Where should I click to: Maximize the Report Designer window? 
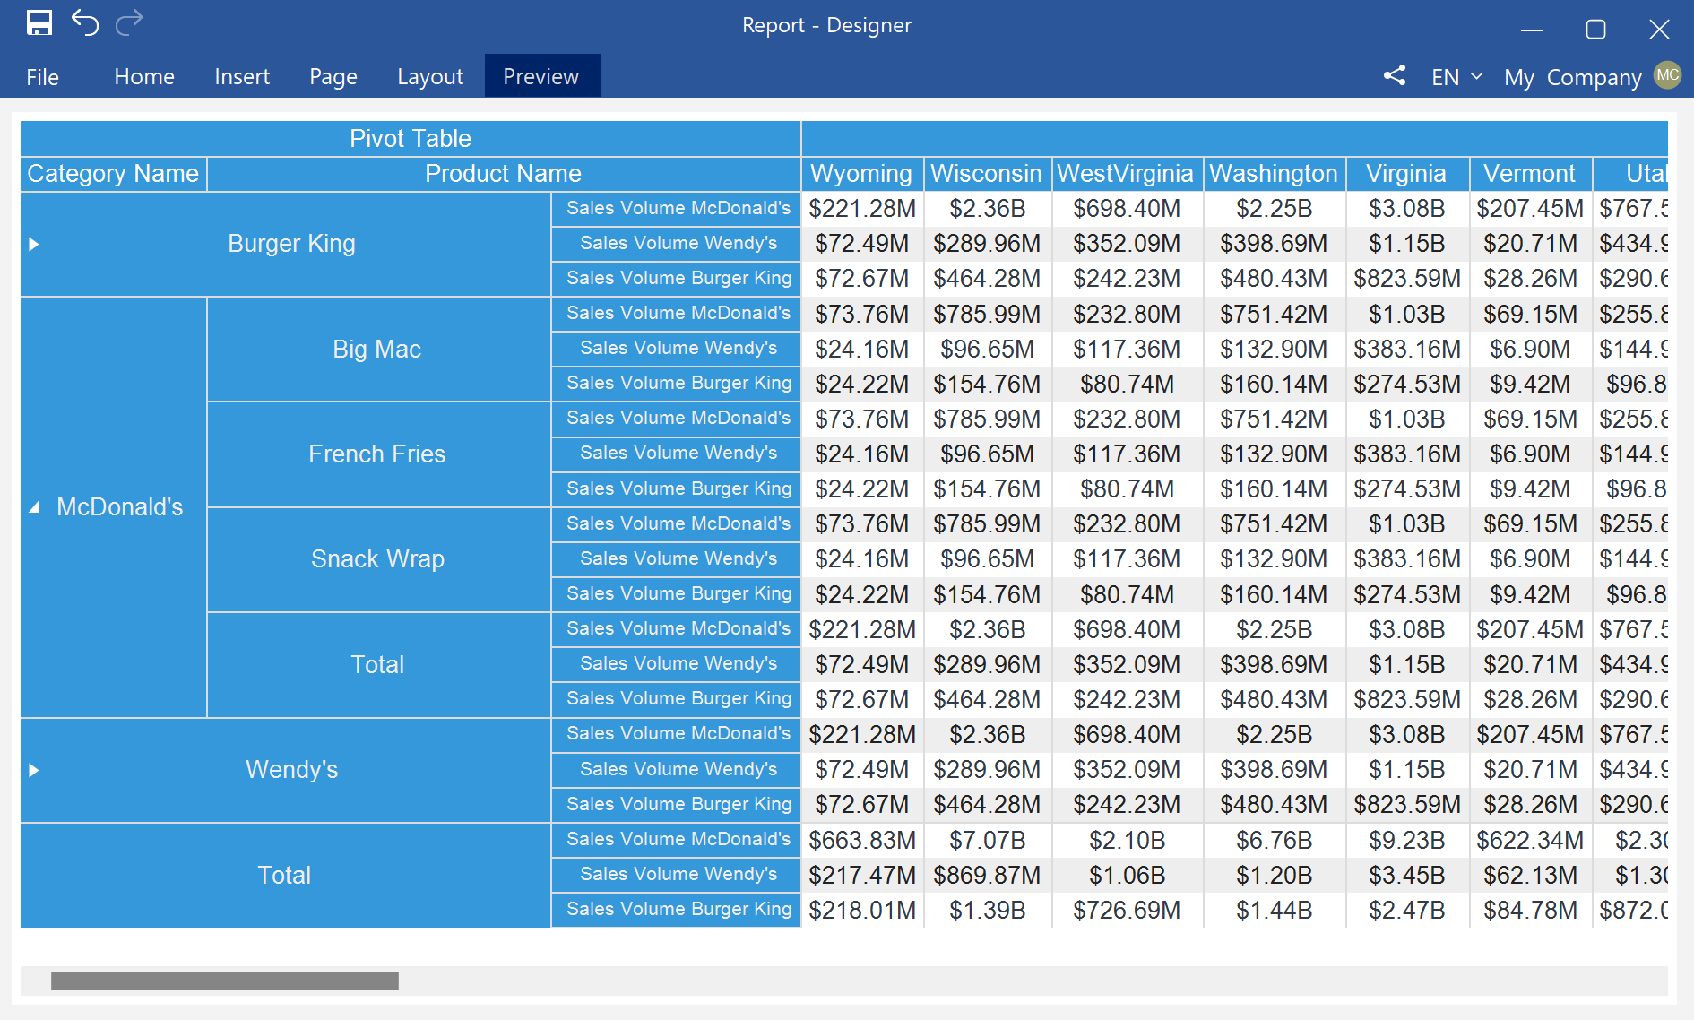point(1595,30)
